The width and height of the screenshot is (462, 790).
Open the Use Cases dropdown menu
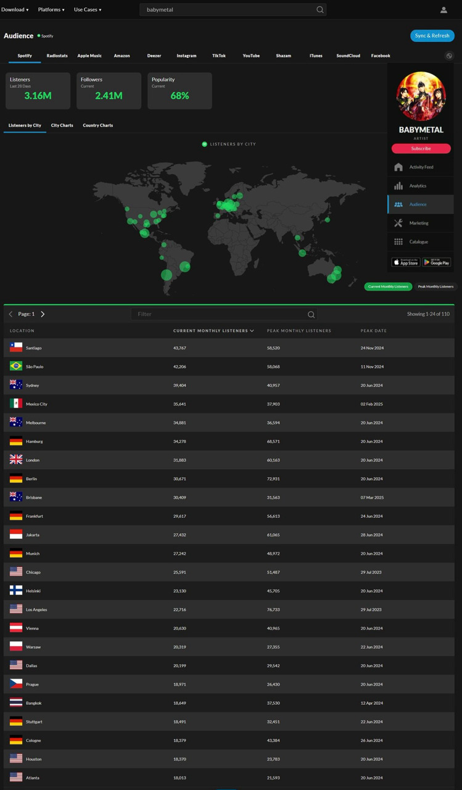point(88,10)
